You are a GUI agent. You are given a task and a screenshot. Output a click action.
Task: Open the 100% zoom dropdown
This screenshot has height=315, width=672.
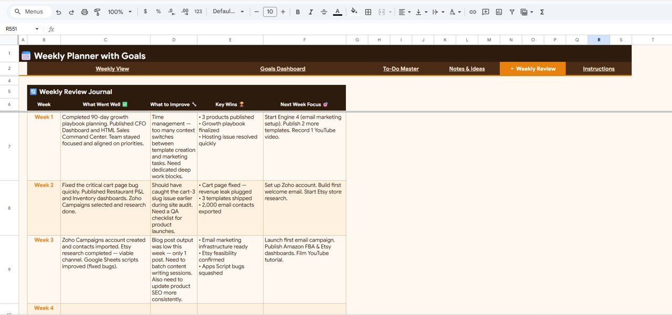(x=120, y=12)
